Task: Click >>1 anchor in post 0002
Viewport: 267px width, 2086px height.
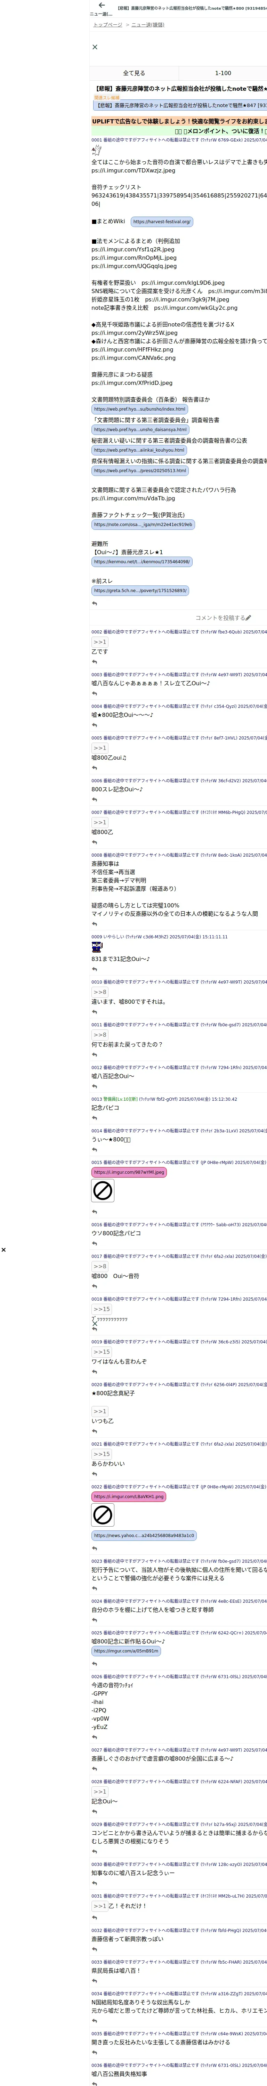Action: (x=99, y=642)
